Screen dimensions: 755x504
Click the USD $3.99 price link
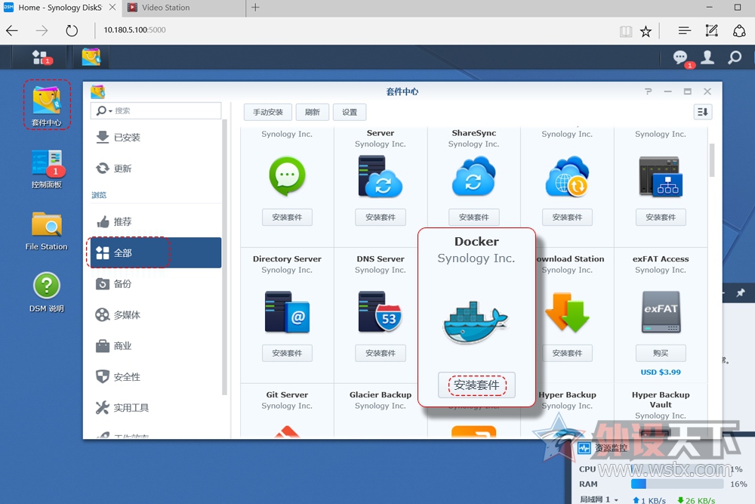coord(661,372)
